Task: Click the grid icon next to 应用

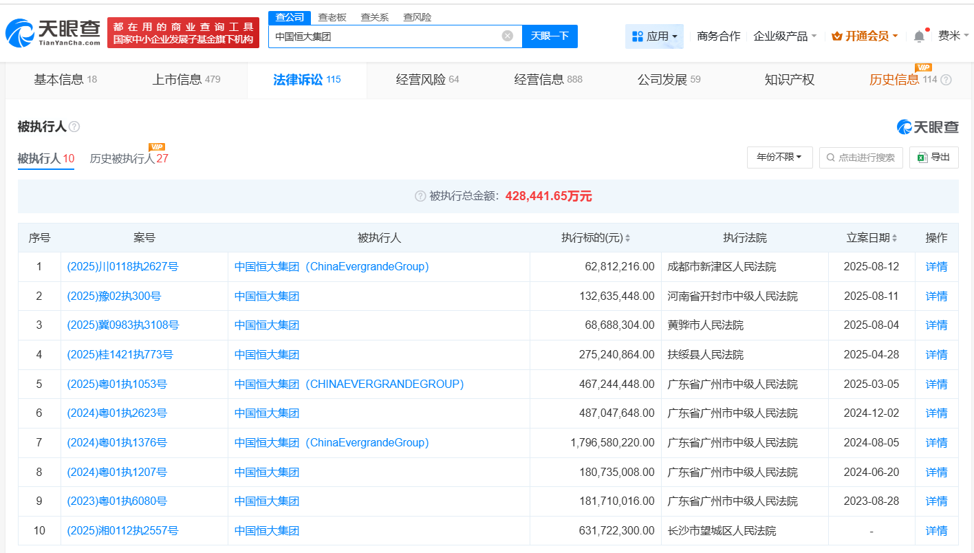Action: point(638,36)
